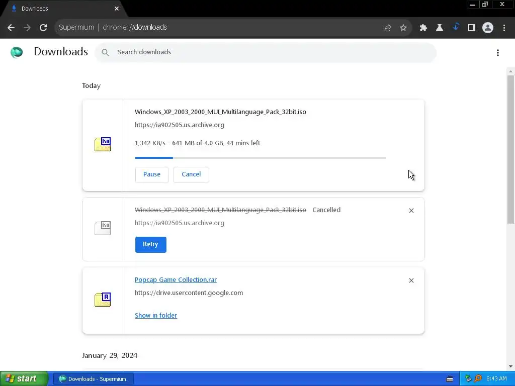Click the drive.usercontent.google.com source URL
This screenshot has width=515, height=386.
pyautogui.click(x=189, y=293)
